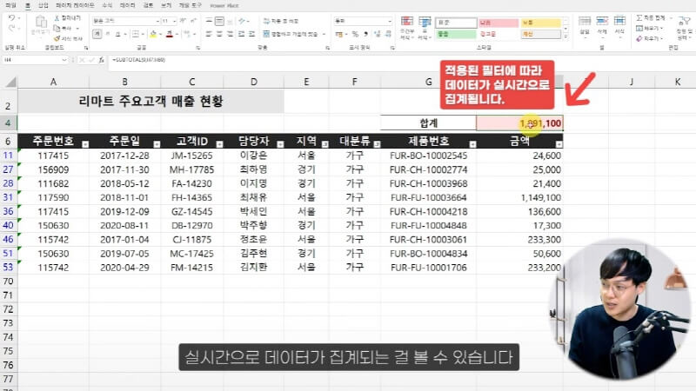Apply the yellow fill color bucket
This screenshot has height=391, width=696.
[x=153, y=34]
